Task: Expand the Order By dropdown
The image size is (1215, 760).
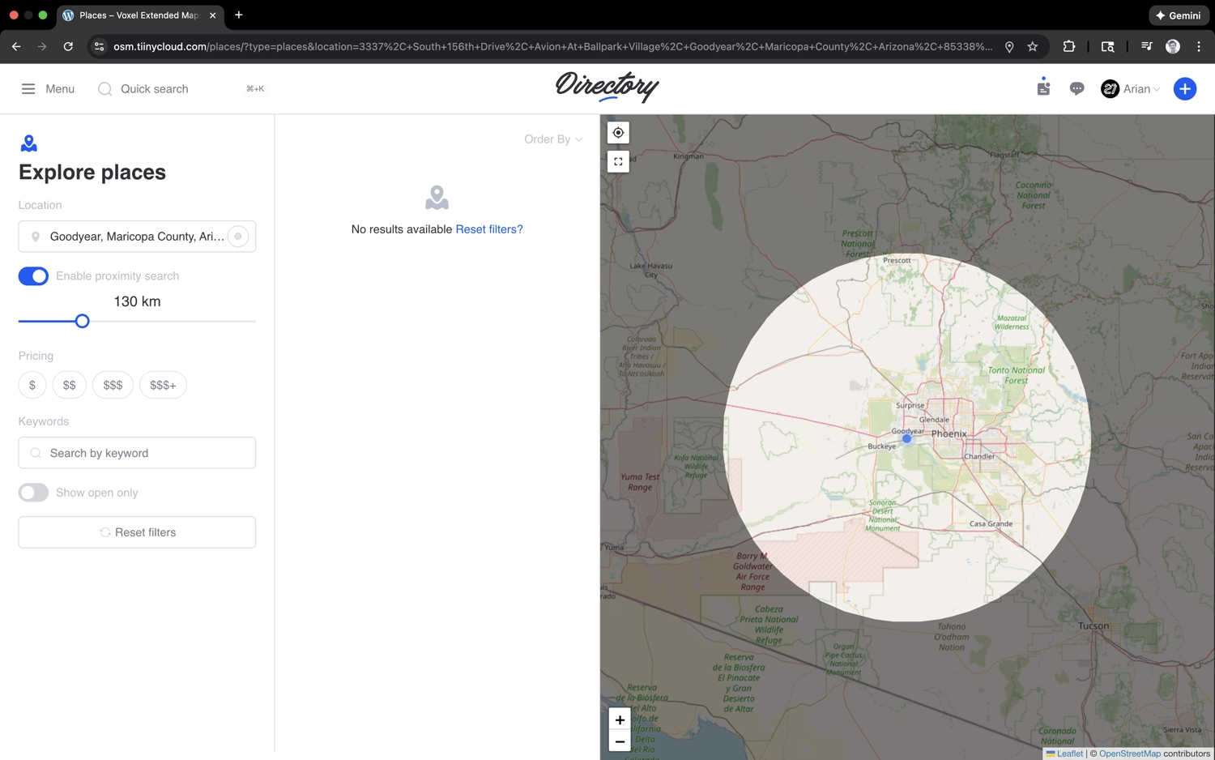Action: click(x=552, y=139)
